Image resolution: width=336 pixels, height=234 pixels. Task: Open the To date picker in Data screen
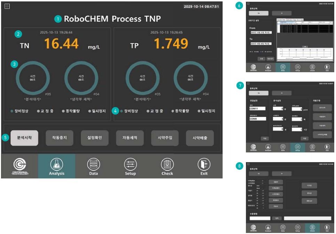point(261,44)
